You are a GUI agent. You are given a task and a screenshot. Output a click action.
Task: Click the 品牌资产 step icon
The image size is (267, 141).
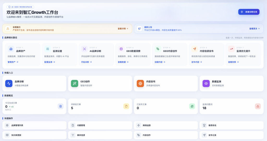point(11,49)
